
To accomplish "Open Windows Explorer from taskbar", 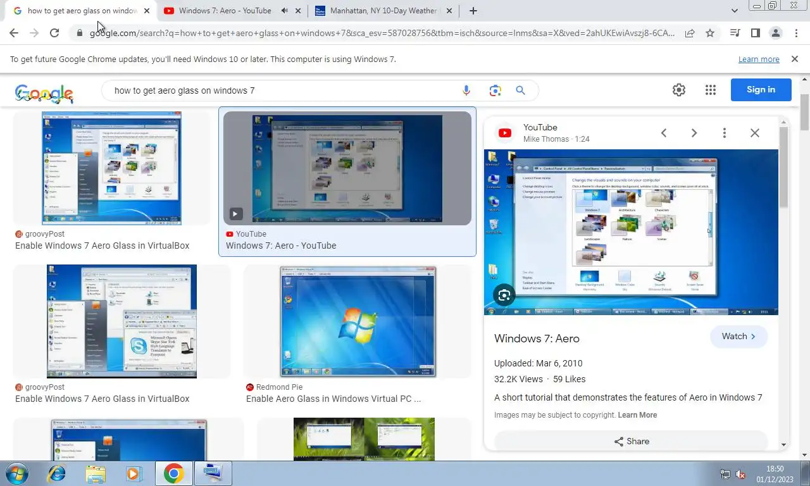I will click(x=96, y=473).
